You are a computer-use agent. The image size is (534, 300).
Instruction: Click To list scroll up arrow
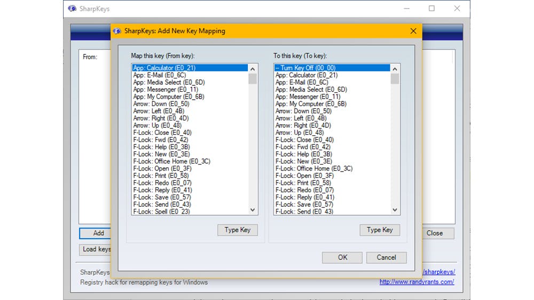[395, 69]
